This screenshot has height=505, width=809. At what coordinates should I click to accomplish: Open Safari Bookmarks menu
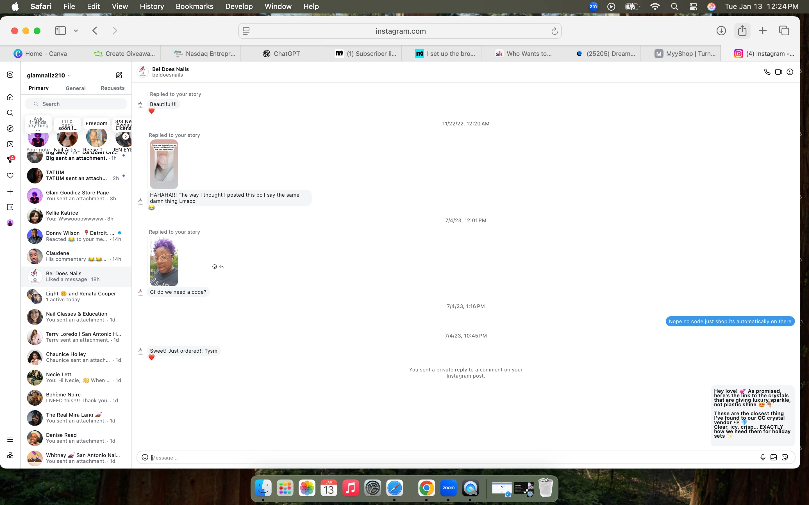(195, 6)
